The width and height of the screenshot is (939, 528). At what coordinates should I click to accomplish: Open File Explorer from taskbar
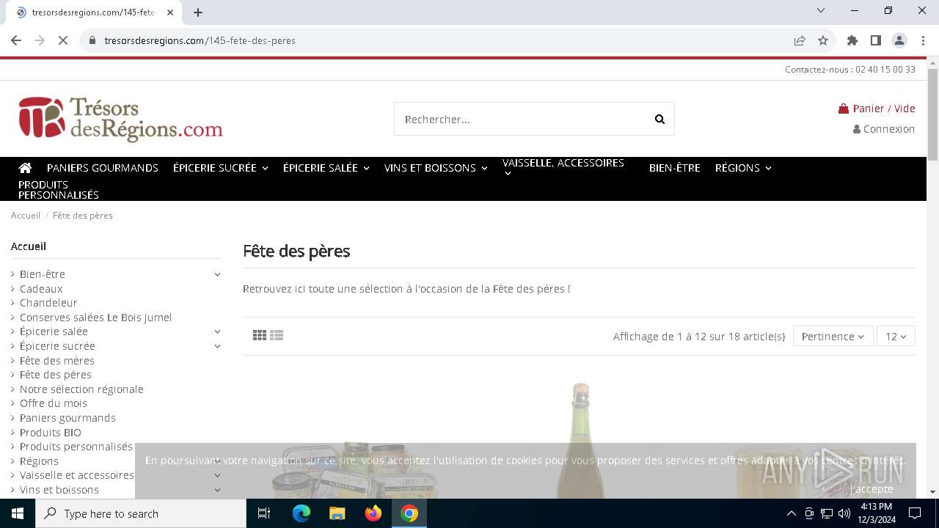tap(337, 513)
